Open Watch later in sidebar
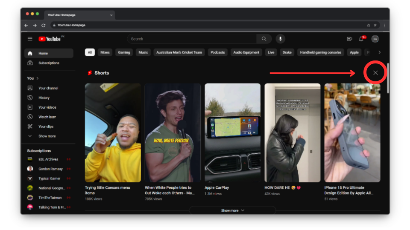The image size is (410, 230). click(47, 117)
